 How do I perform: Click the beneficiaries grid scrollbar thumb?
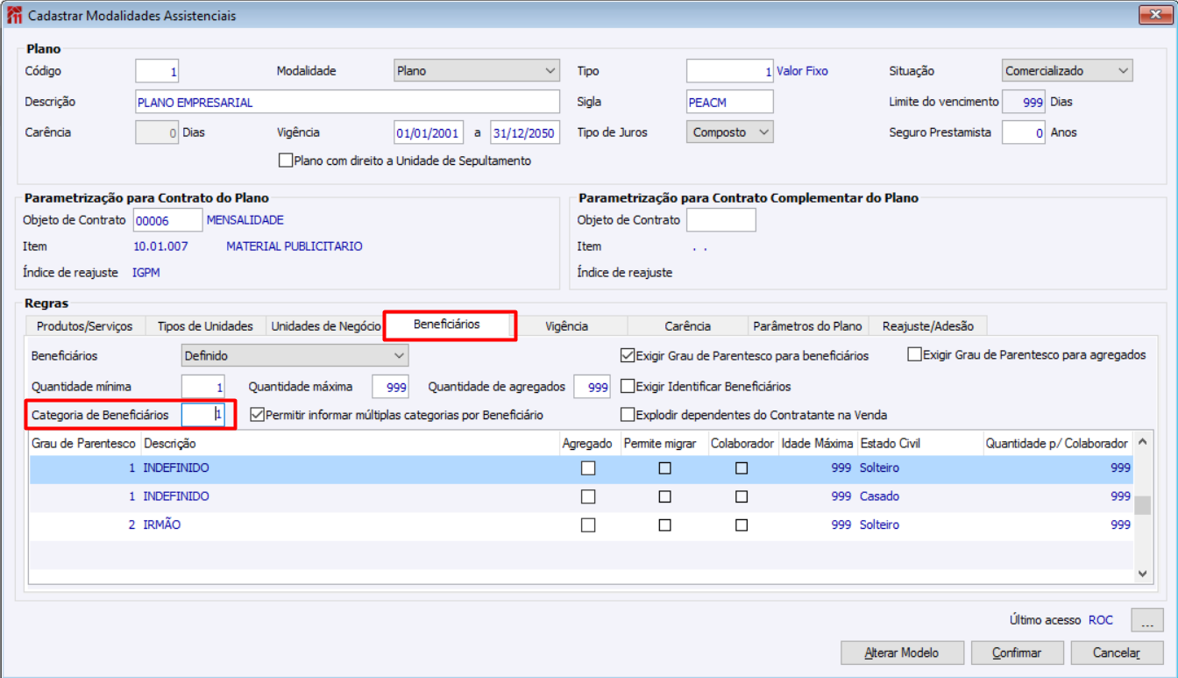tap(1143, 505)
